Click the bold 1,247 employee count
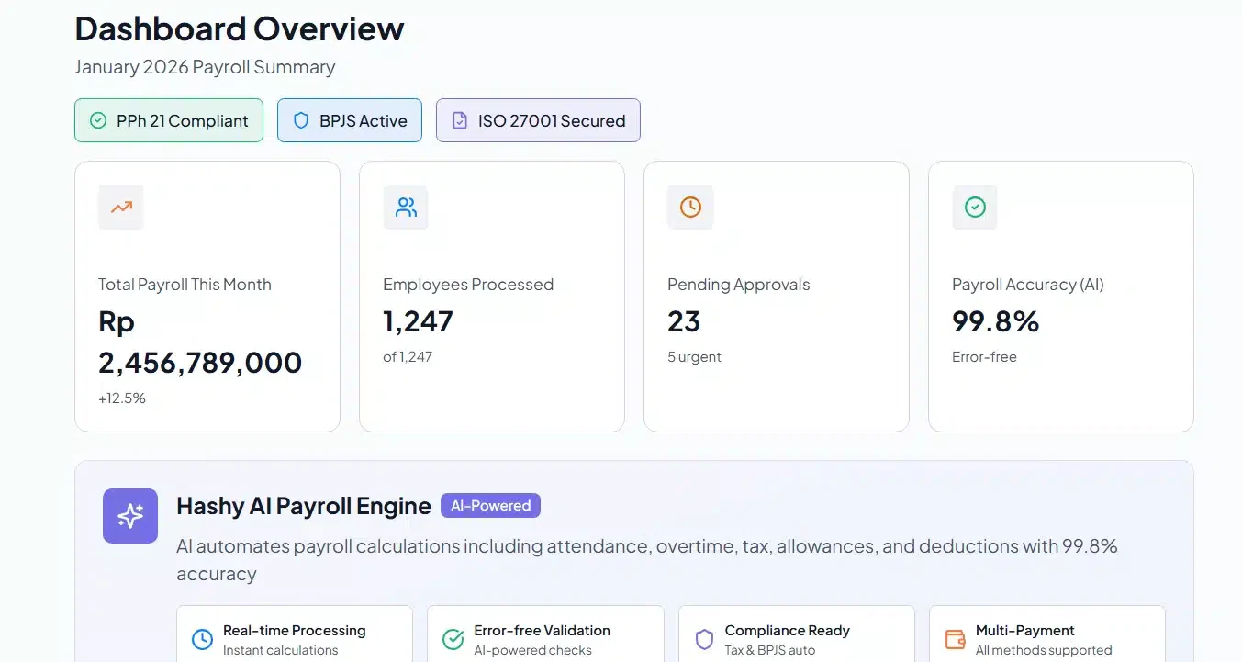 point(418,321)
